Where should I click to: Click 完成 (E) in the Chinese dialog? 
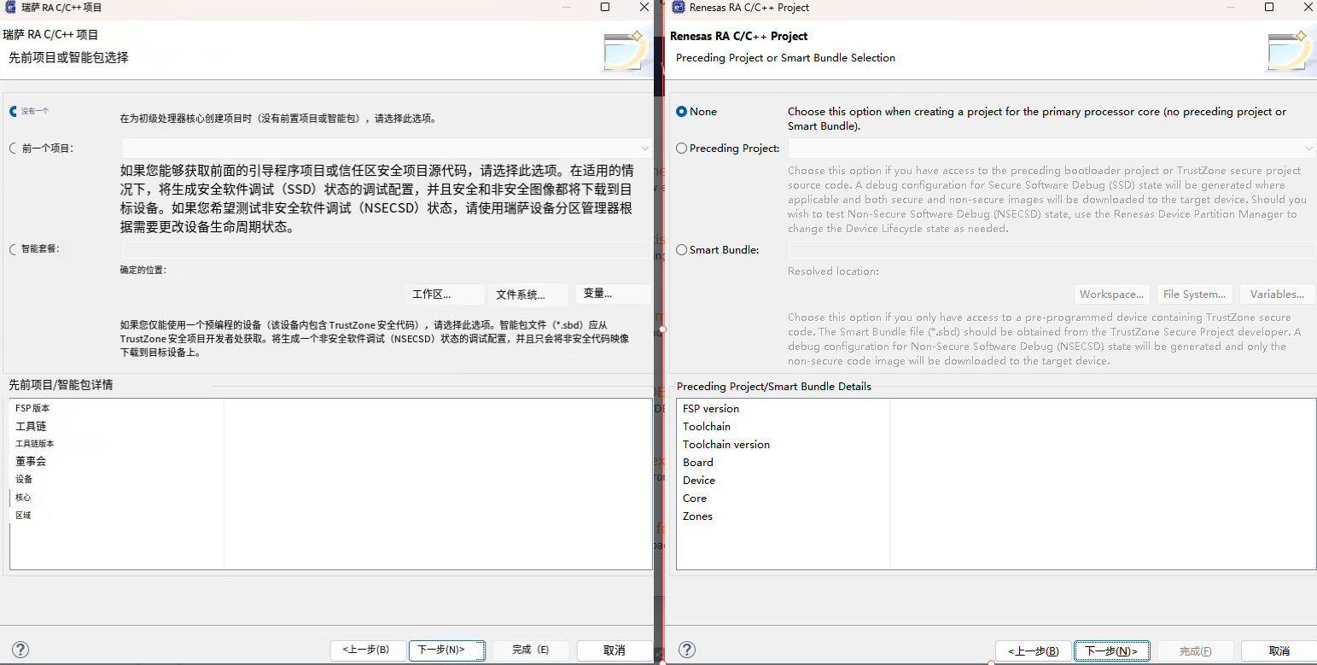pos(530,650)
